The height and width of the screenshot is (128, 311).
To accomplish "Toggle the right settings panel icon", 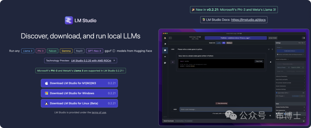I will click(303, 38).
